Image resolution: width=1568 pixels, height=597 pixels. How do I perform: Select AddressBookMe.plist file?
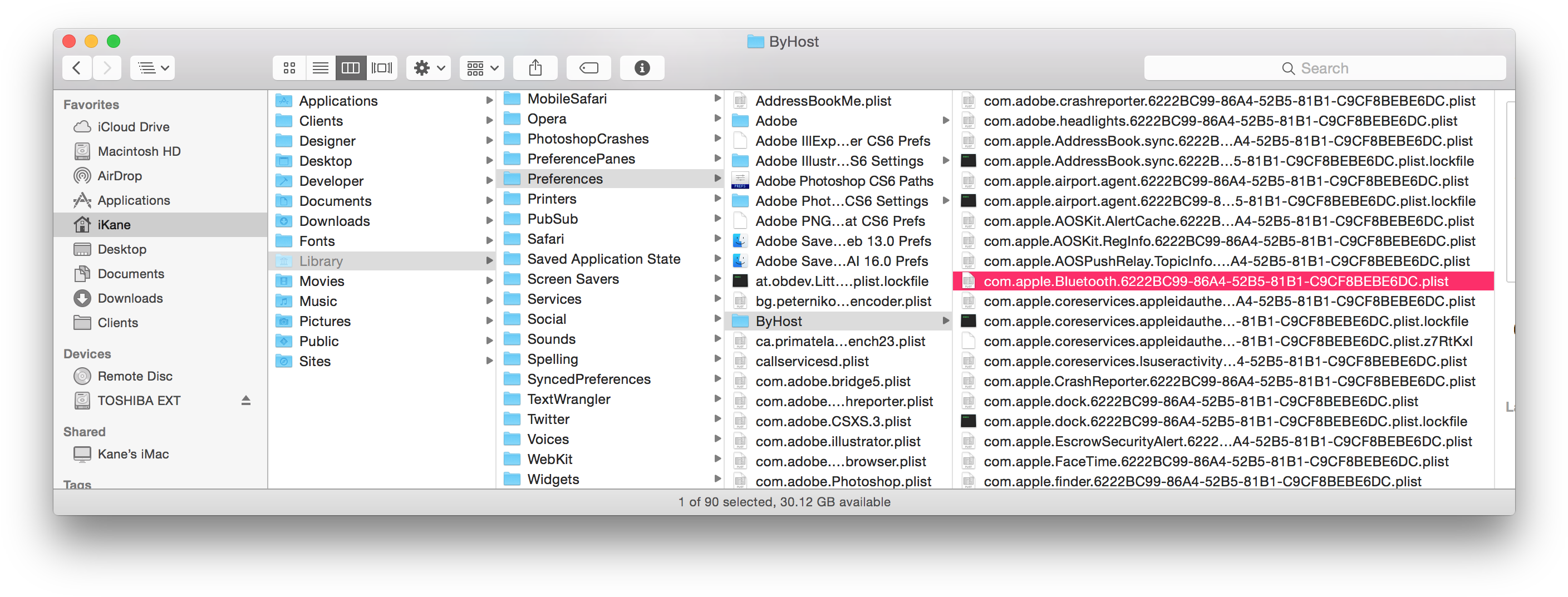coord(839,100)
